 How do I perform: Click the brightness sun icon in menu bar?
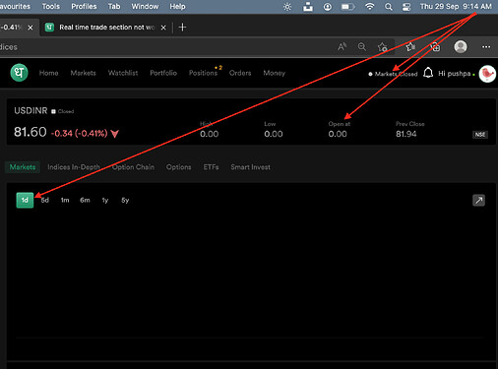coord(287,7)
